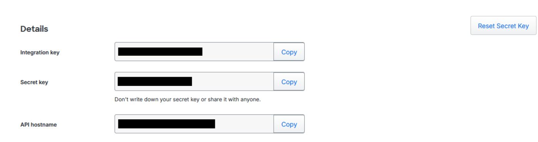Screen dimensions: 538x142
Task: Click the Details section heading
Action: 34,29
